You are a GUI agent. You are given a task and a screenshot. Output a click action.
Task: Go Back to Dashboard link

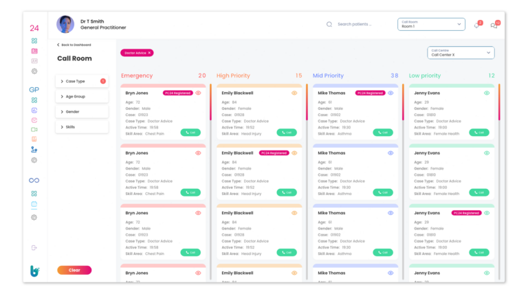pos(73,45)
